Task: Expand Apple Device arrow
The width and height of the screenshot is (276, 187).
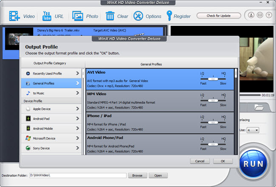Action: pos(77,109)
